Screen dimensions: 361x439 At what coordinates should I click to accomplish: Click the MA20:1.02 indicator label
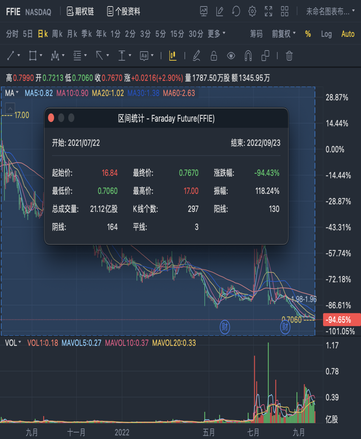pos(108,93)
